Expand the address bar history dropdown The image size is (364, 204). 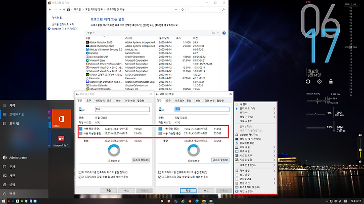(176, 10)
